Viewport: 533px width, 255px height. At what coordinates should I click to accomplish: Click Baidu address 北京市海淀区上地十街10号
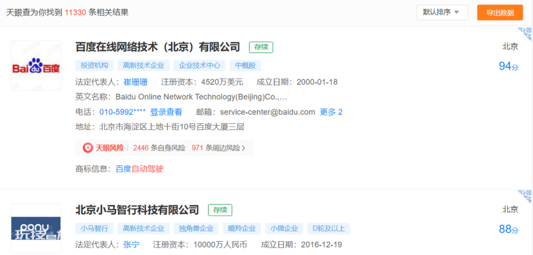pos(172,127)
